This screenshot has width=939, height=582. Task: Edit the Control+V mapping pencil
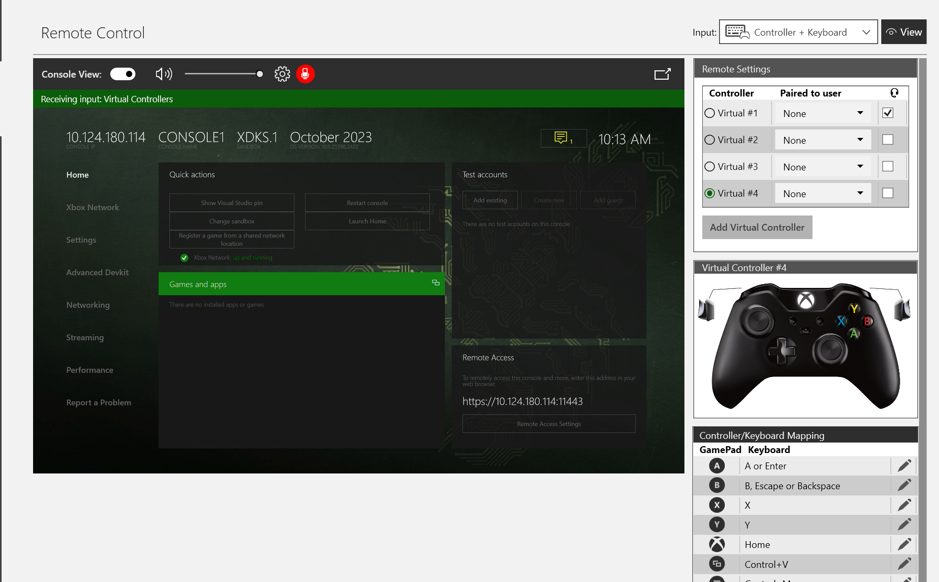[904, 564]
